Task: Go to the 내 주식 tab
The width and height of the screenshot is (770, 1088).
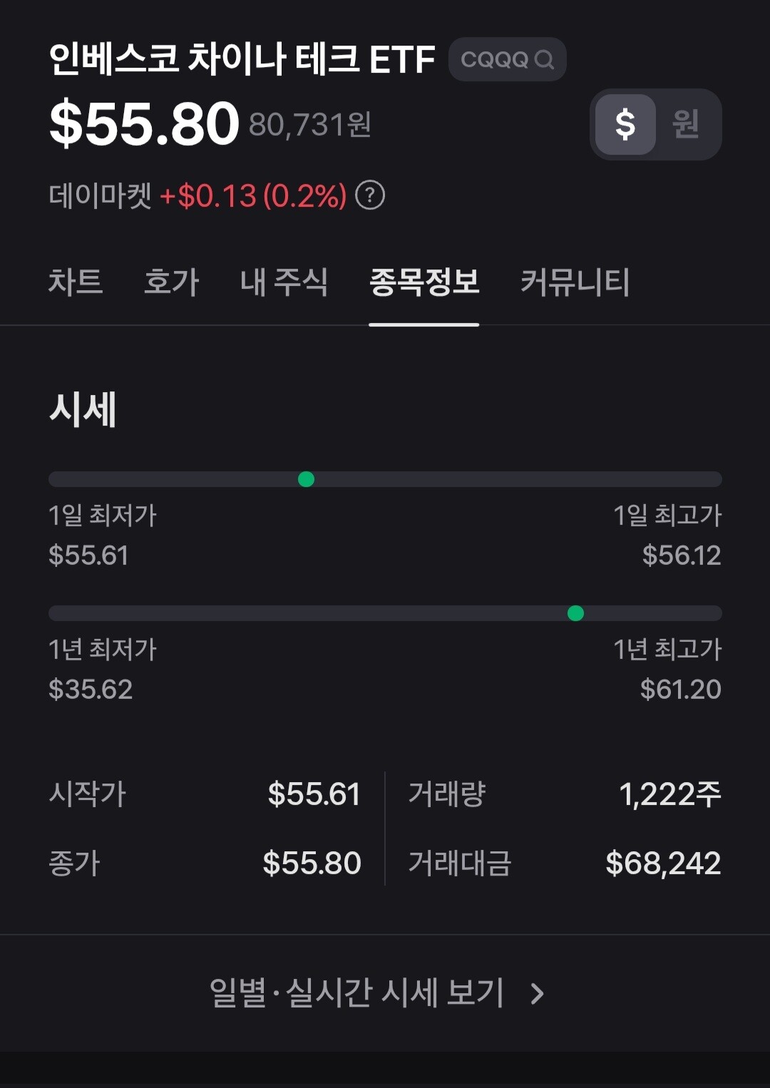Action: pyautogui.click(x=284, y=282)
